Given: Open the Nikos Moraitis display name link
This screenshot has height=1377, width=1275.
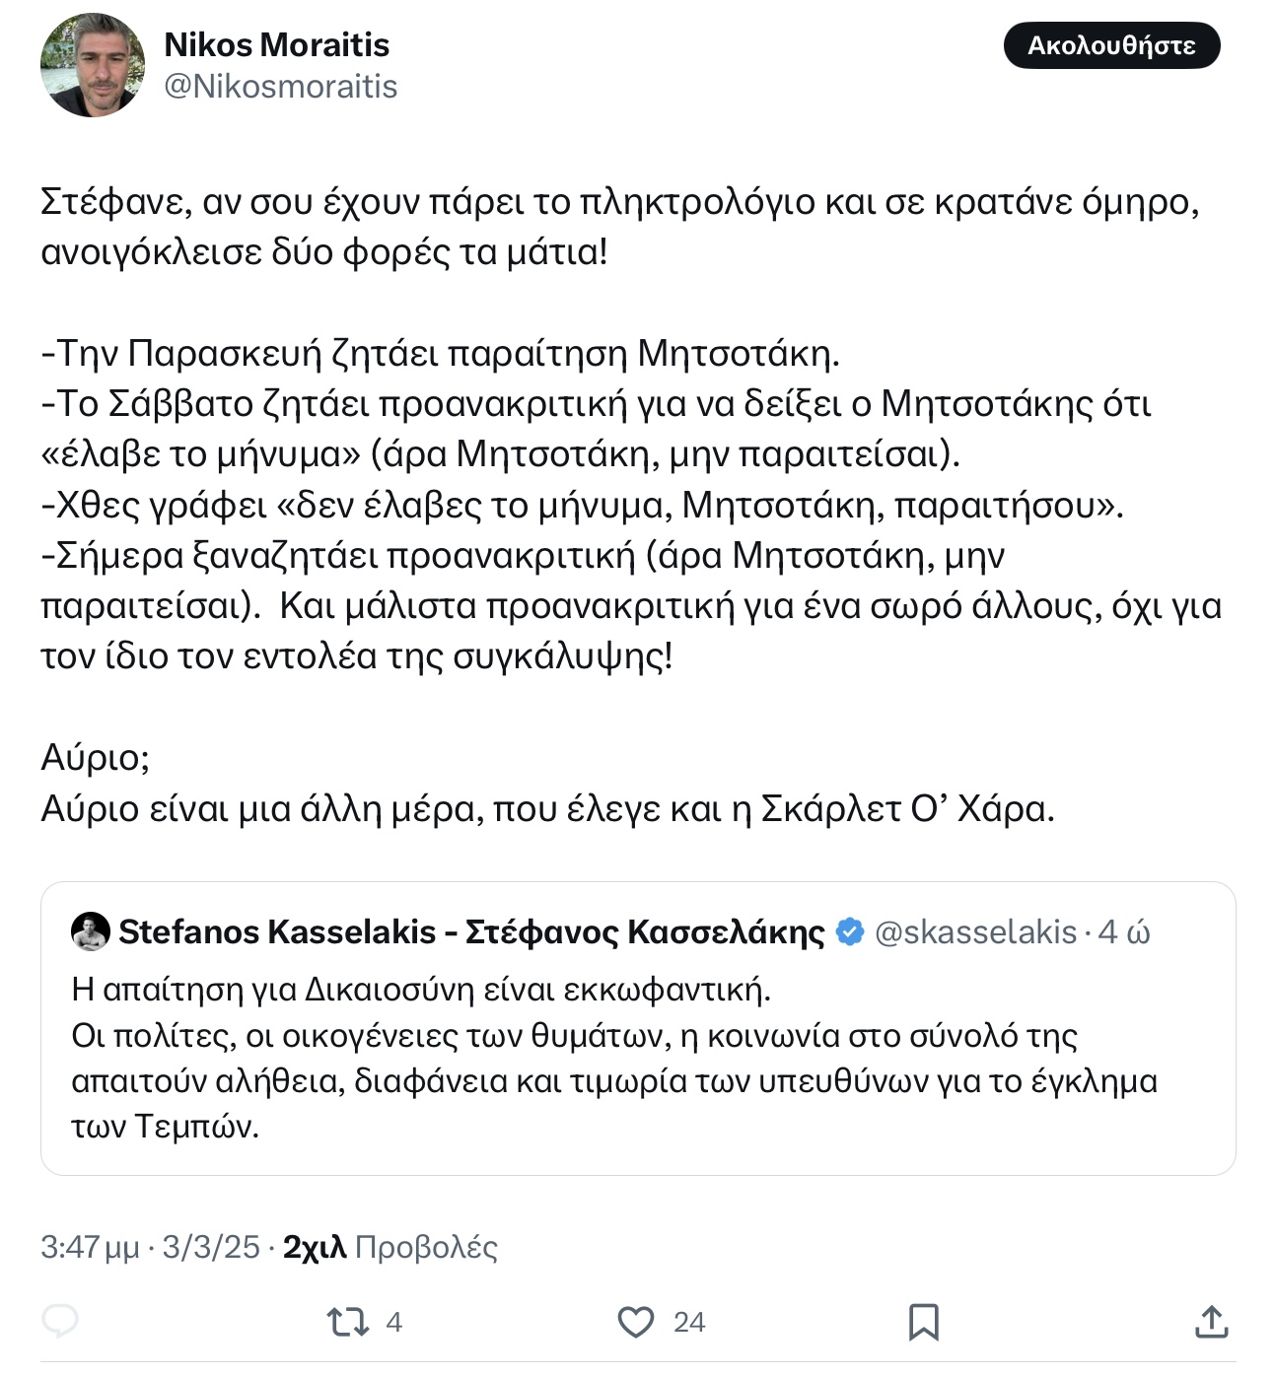Looking at the screenshot, I should pyautogui.click(x=276, y=44).
